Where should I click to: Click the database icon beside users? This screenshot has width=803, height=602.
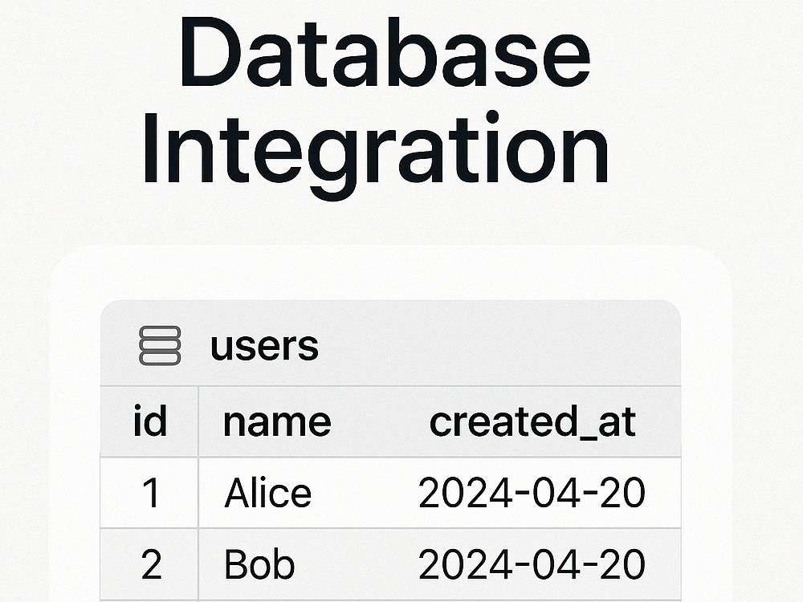[160, 345]
